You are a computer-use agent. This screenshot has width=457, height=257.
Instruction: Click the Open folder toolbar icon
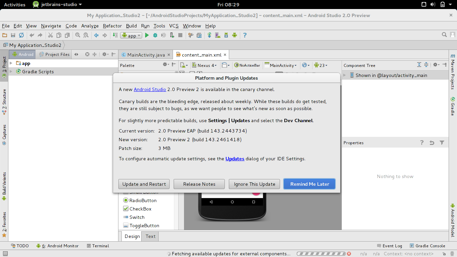point(5,35)
